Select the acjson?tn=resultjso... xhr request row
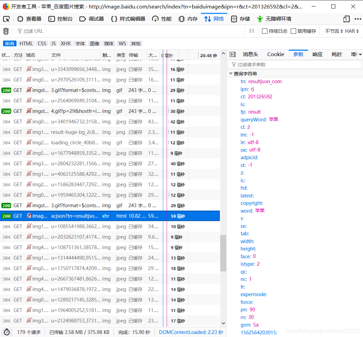 tap(110, 216)
